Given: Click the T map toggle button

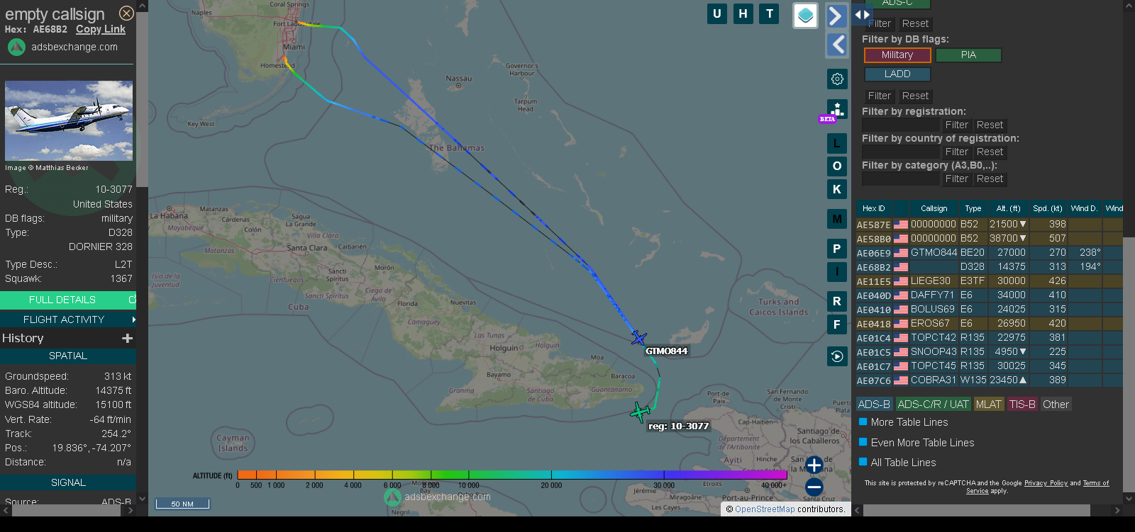Looking at the screenshot, I should point(769,13).
